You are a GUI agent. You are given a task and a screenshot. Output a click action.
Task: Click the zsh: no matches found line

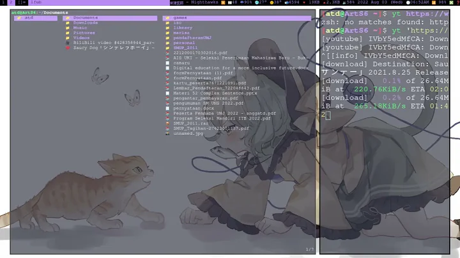[x=385, y=22]
